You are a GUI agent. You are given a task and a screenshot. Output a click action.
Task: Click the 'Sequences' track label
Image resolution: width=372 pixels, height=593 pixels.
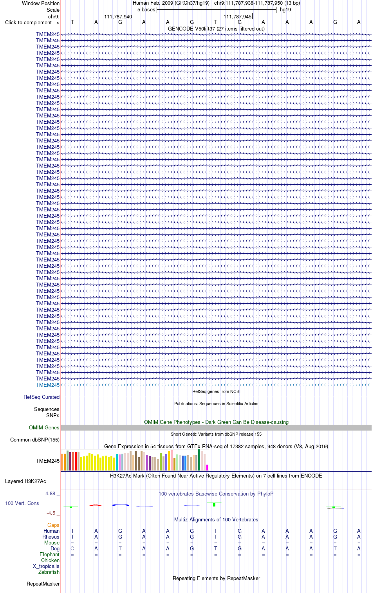[47, 409]
